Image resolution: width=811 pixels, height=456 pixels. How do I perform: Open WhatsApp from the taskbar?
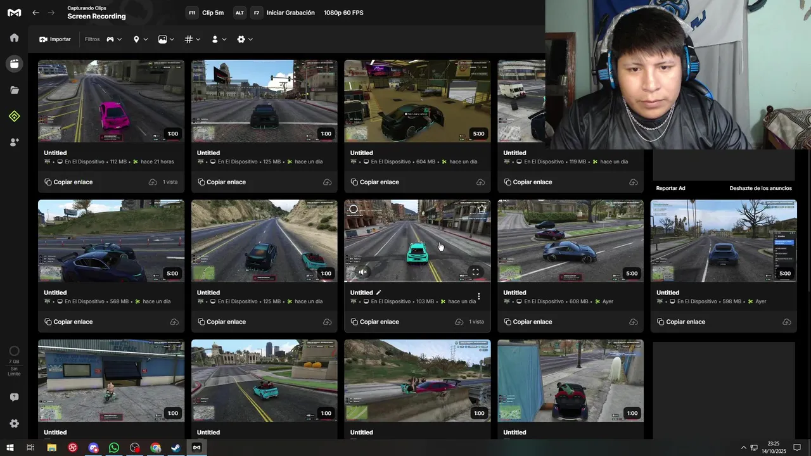pos(114,448)
